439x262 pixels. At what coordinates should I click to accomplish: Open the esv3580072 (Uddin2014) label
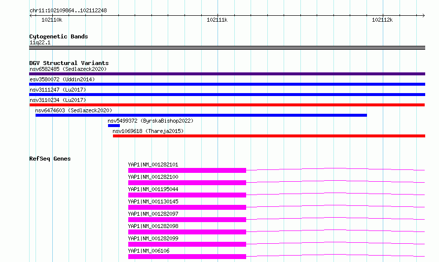(62, 79)
